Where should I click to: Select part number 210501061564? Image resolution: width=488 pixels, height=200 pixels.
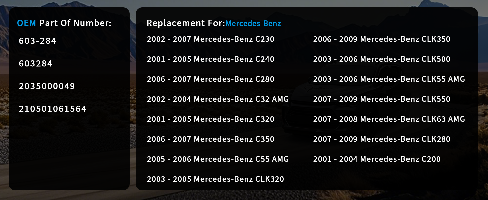(53, 109)
